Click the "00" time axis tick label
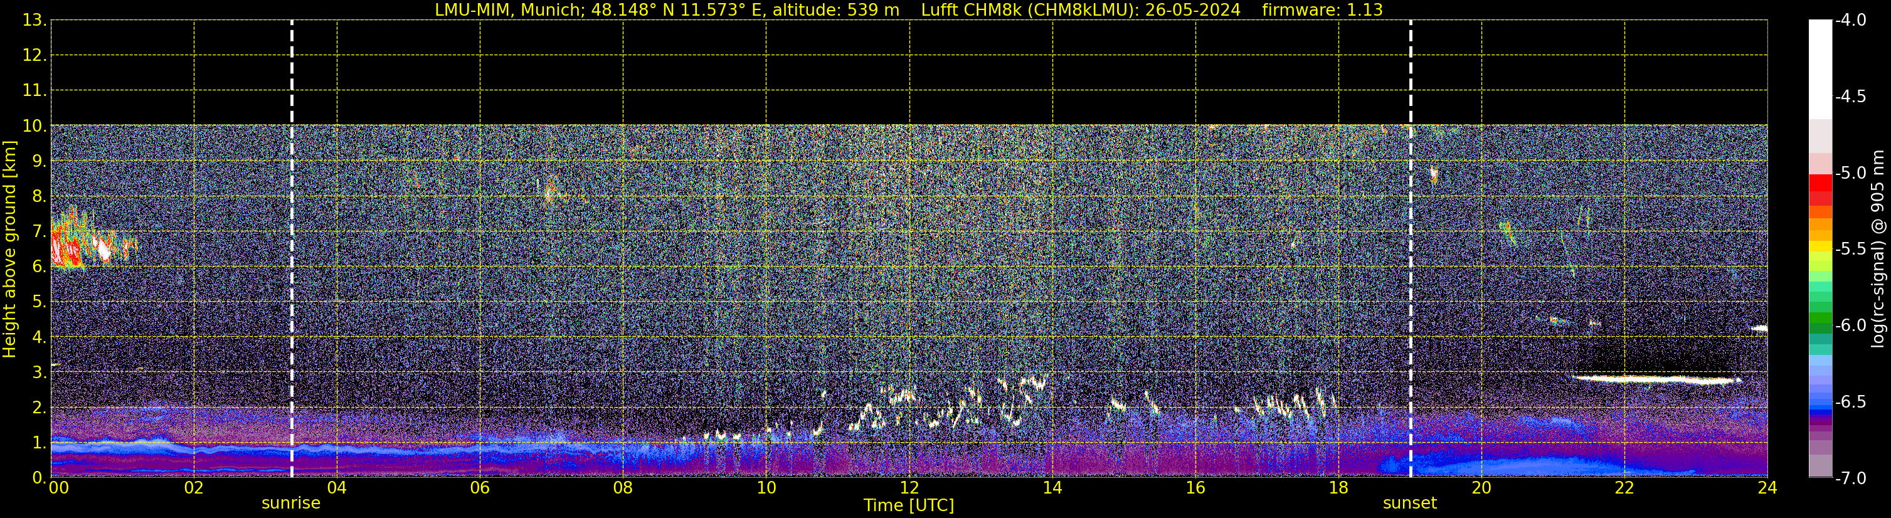 click(x=59, y=488)
